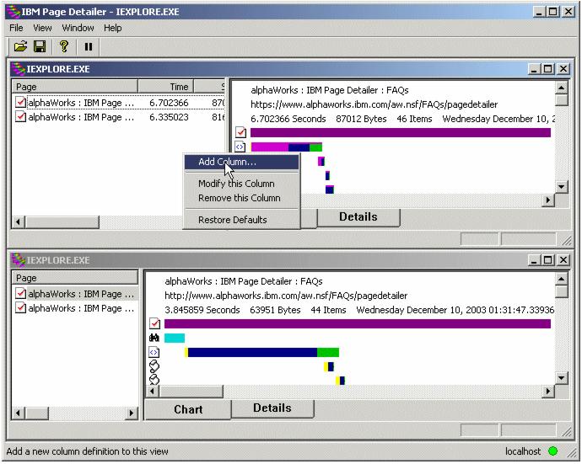This screenshot has width=582, height=464.
Task: Click the Page column header in lower window
Action: [74, 278]
